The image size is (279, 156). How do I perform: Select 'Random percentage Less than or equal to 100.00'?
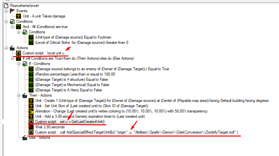(75, 74)
